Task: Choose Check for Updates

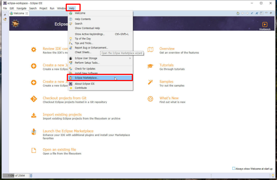Action: click(100, 69)
